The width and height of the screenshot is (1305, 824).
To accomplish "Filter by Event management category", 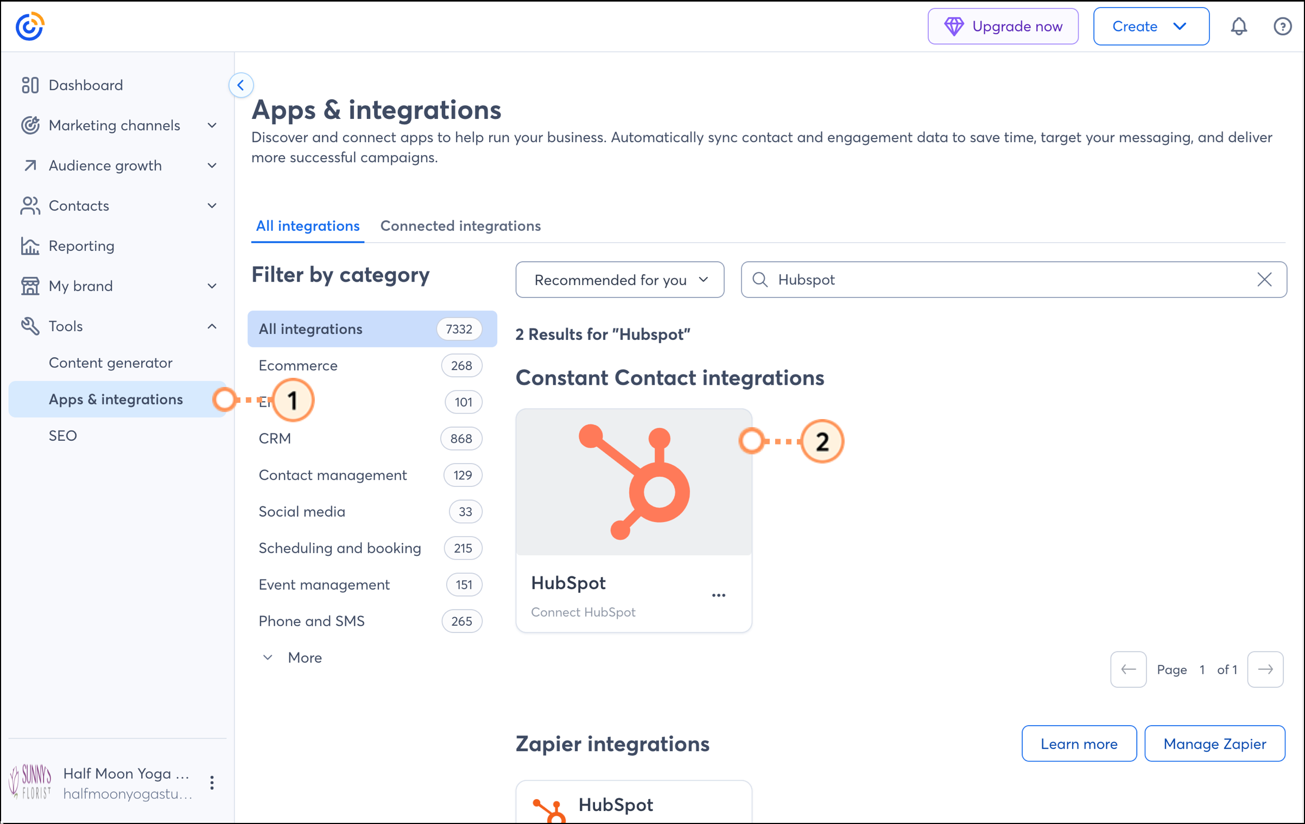I will click(372, 585).
